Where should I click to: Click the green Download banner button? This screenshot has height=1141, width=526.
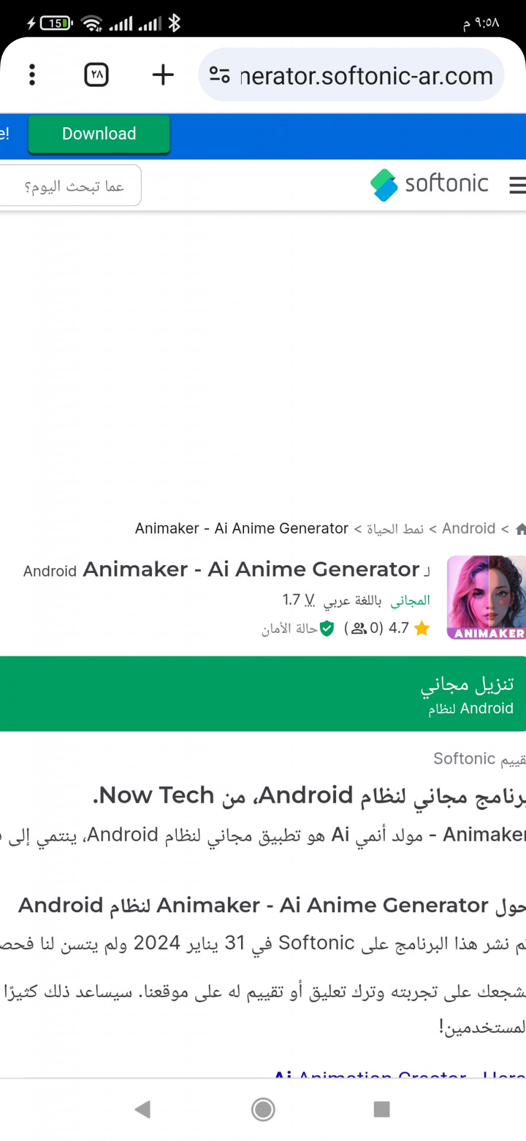(x=99, y=134)
